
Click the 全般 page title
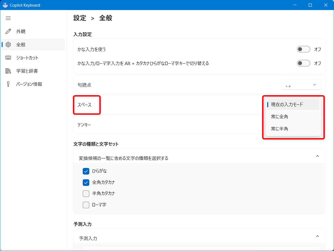click(106, 18)
